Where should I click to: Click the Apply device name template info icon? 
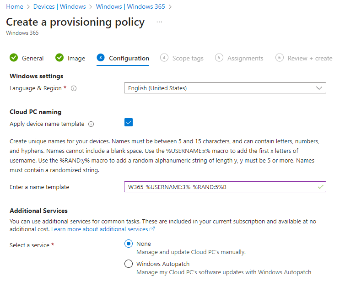[91, 124]
